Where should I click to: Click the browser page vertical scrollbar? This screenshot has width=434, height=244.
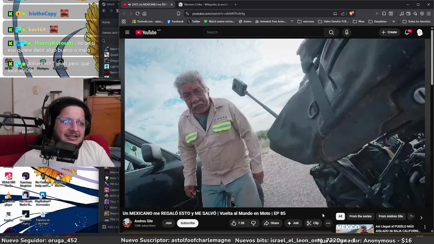pyautogui.click(x=432, y=58)
